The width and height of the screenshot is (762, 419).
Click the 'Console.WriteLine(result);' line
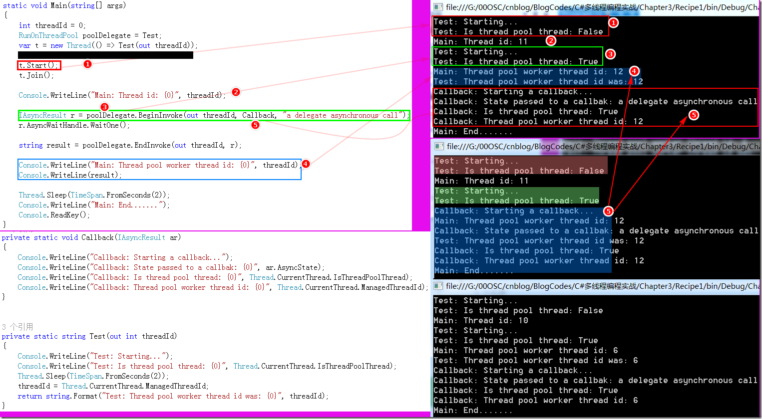(70, 175)
